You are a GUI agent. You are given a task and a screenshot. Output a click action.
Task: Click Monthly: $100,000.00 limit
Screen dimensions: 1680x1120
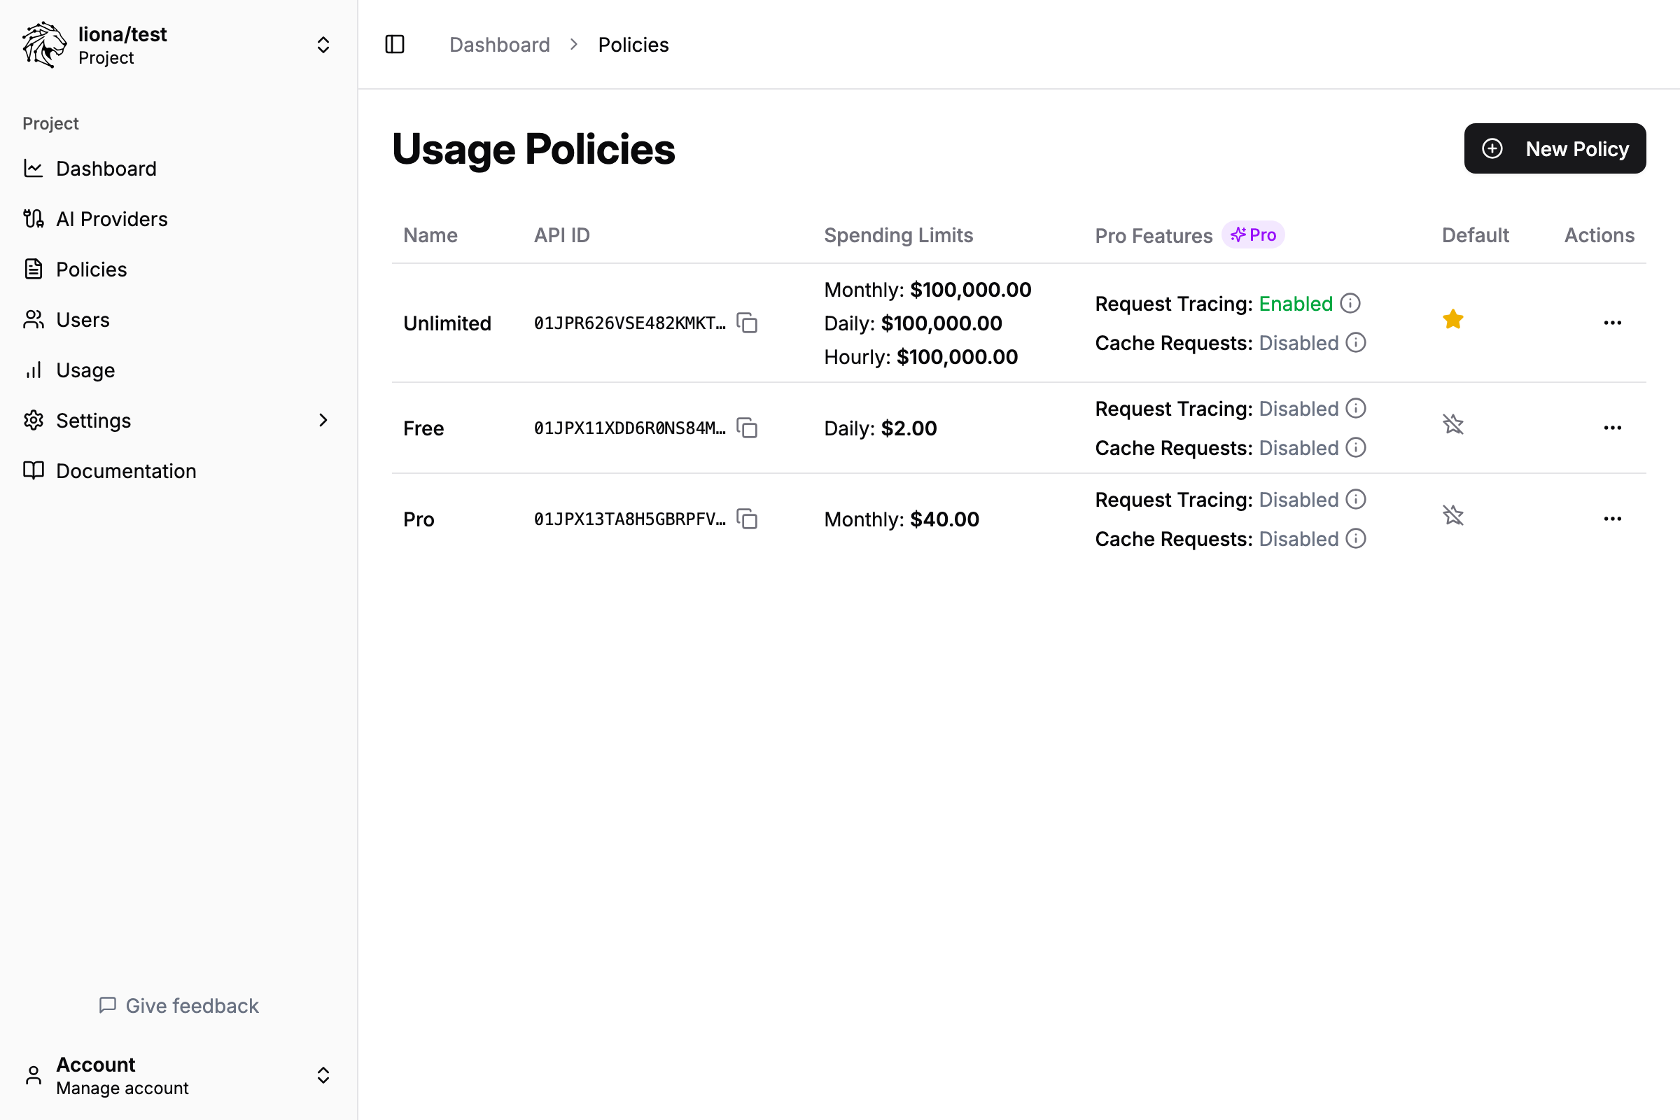(927, 289)
